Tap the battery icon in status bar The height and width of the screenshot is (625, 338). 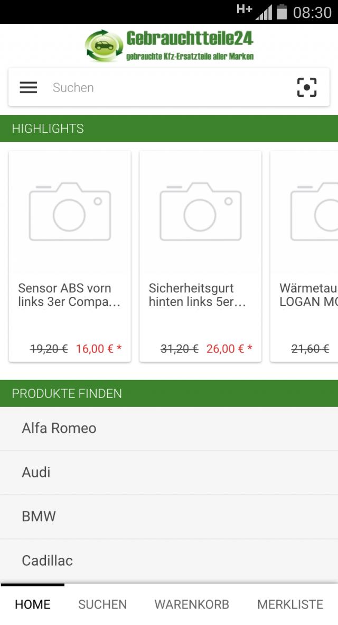282,12
